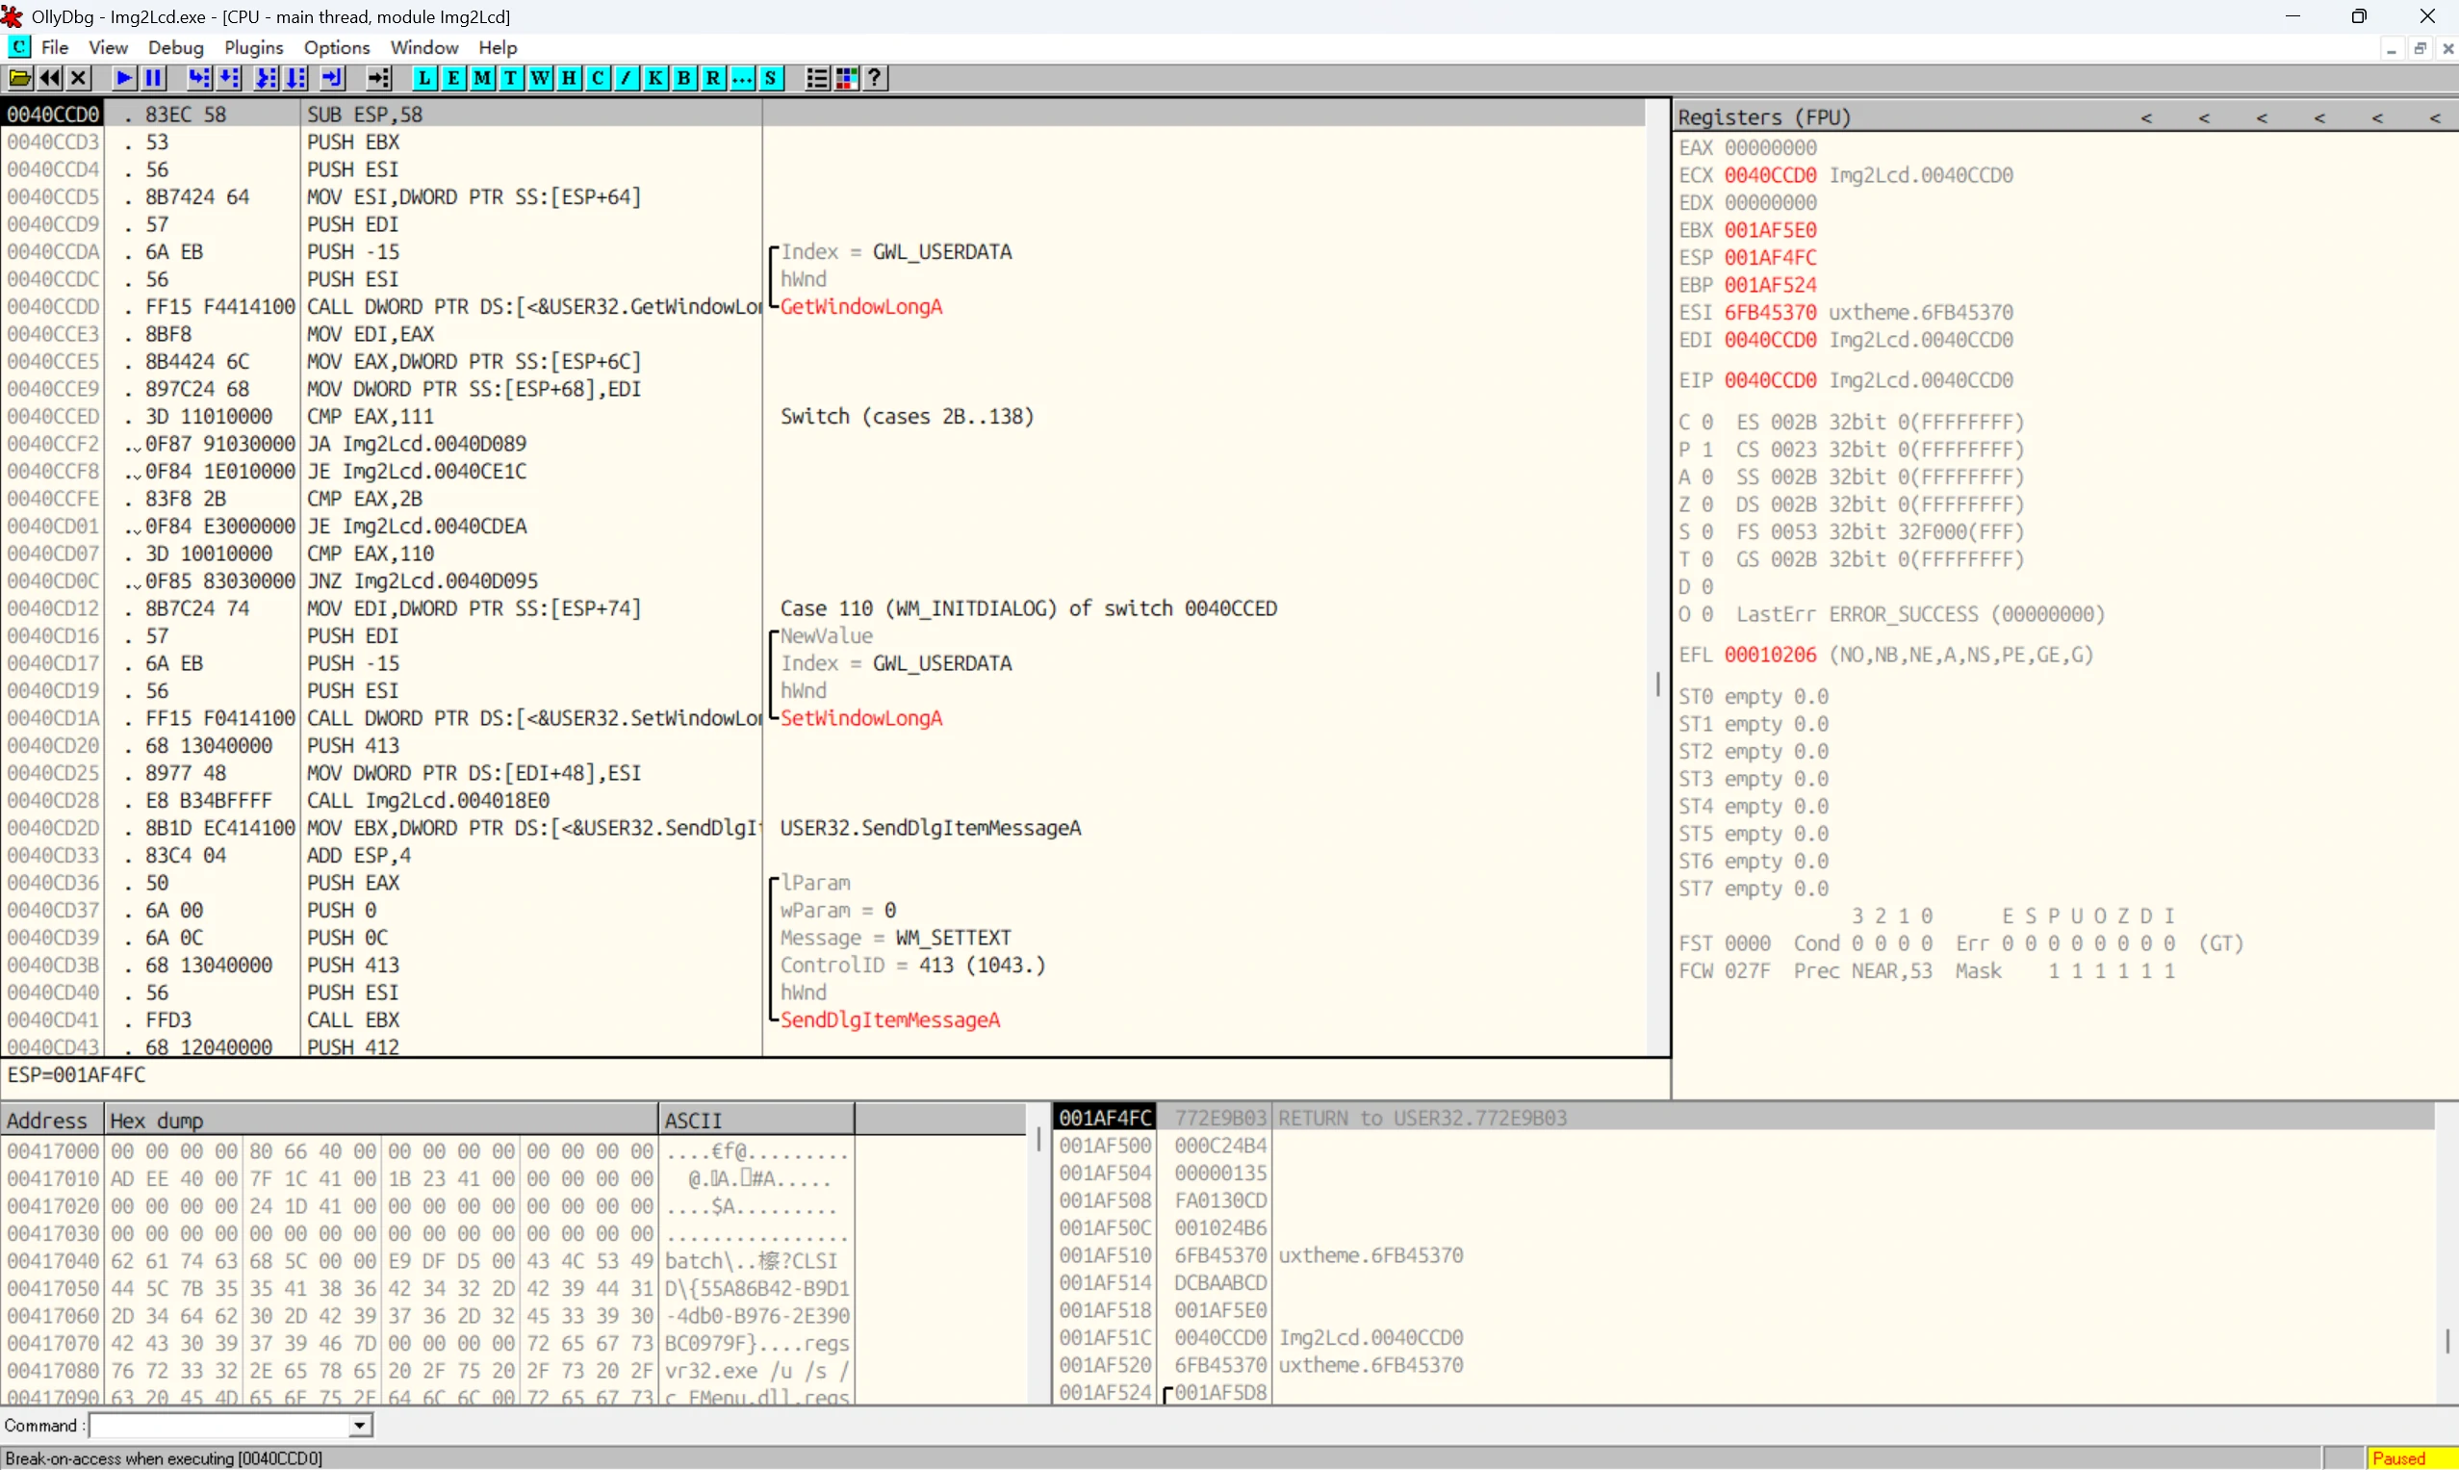Click Registers (FPU) header to switch view
Viewport: 2459px width, 1470px height.
[x=1763, y=116]
